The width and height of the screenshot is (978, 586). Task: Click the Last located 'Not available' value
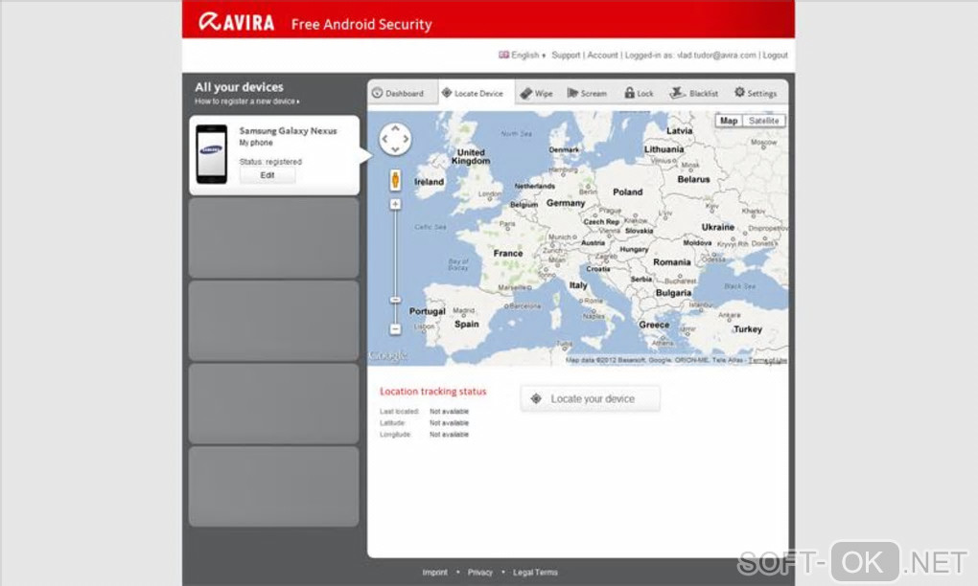point(449,412)
